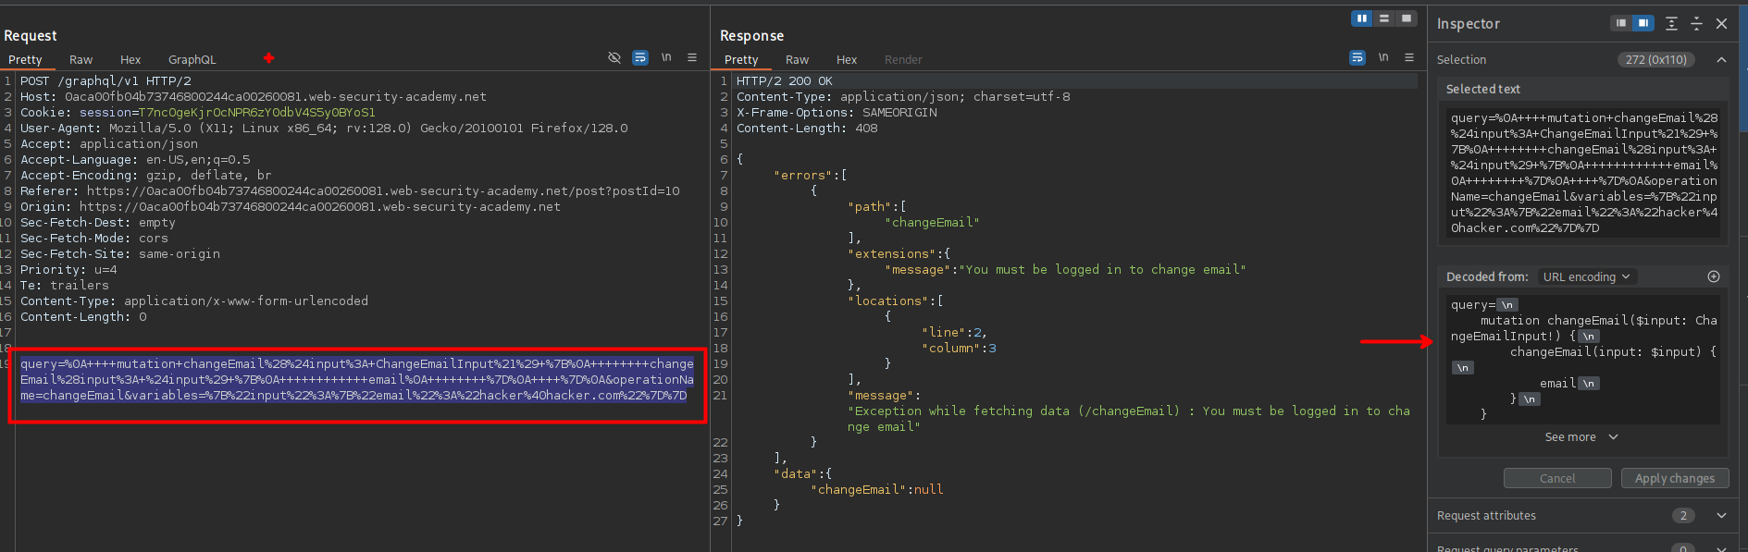Show non-printable characters in Response panel
1748x552 pixels.
(x=1383, y=57)
